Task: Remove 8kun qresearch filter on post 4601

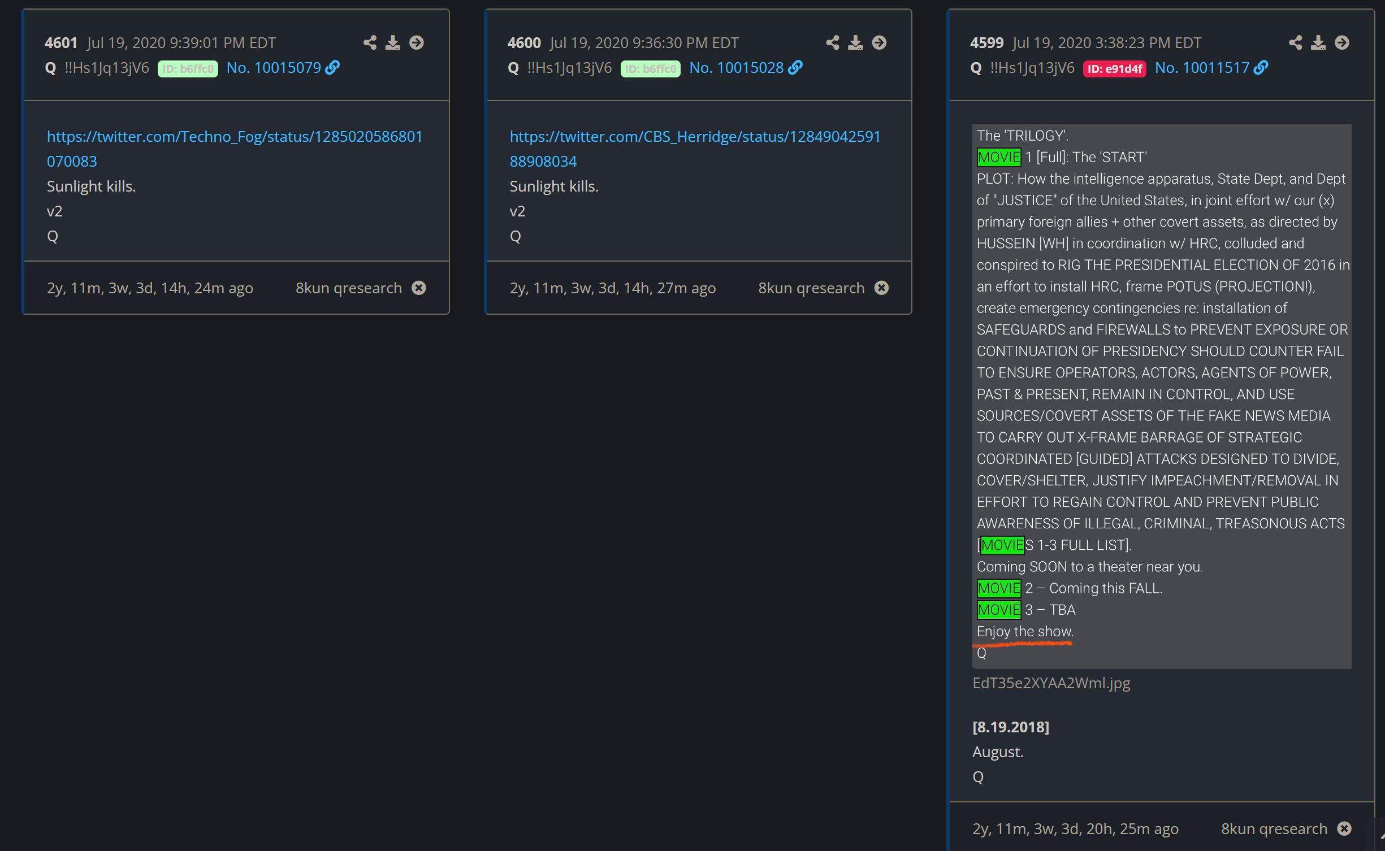Action: [419, 288]
